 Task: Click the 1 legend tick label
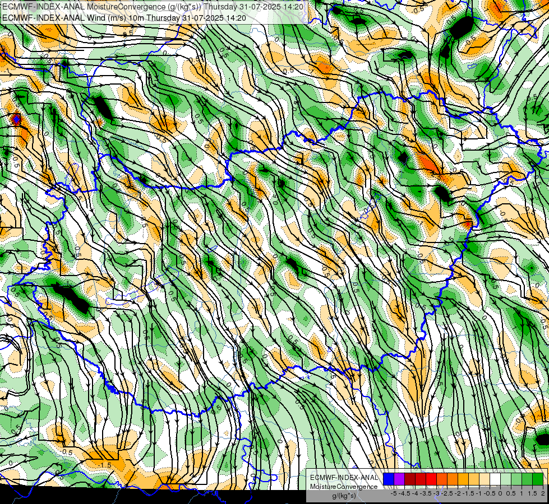click(522, 493)
